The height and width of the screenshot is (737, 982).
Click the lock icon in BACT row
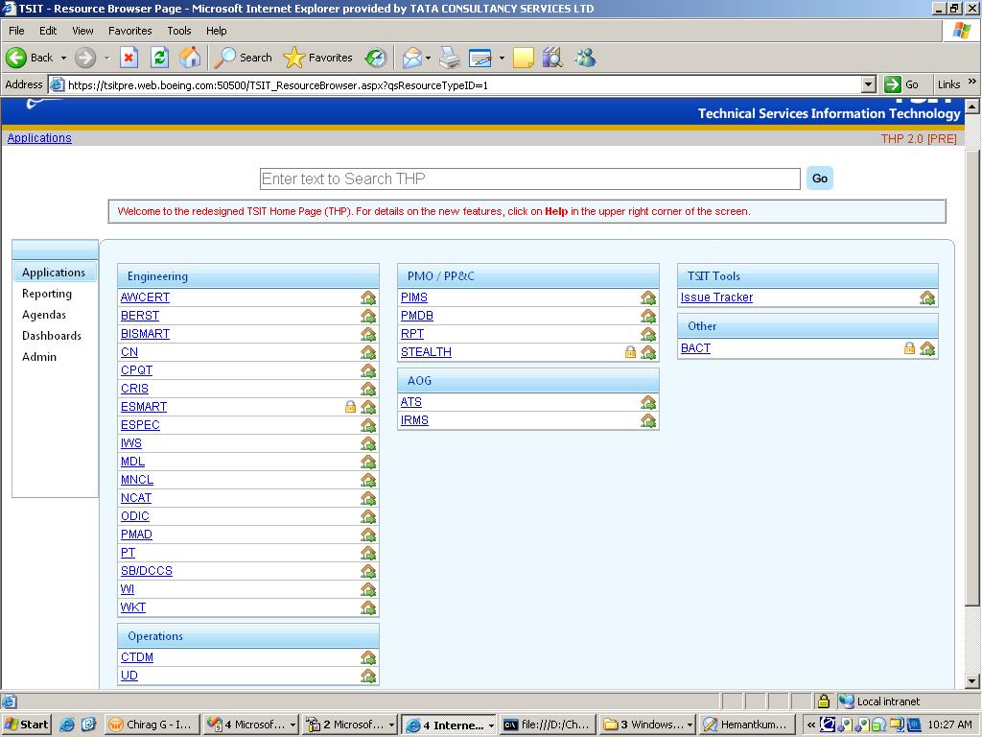909,347
